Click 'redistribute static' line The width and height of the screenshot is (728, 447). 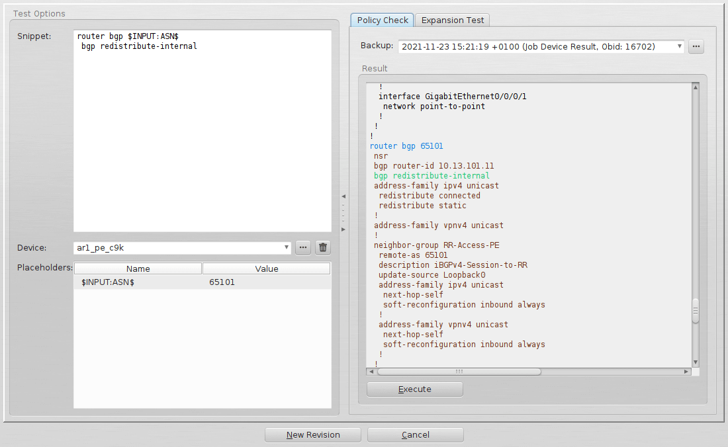point(422,206)
